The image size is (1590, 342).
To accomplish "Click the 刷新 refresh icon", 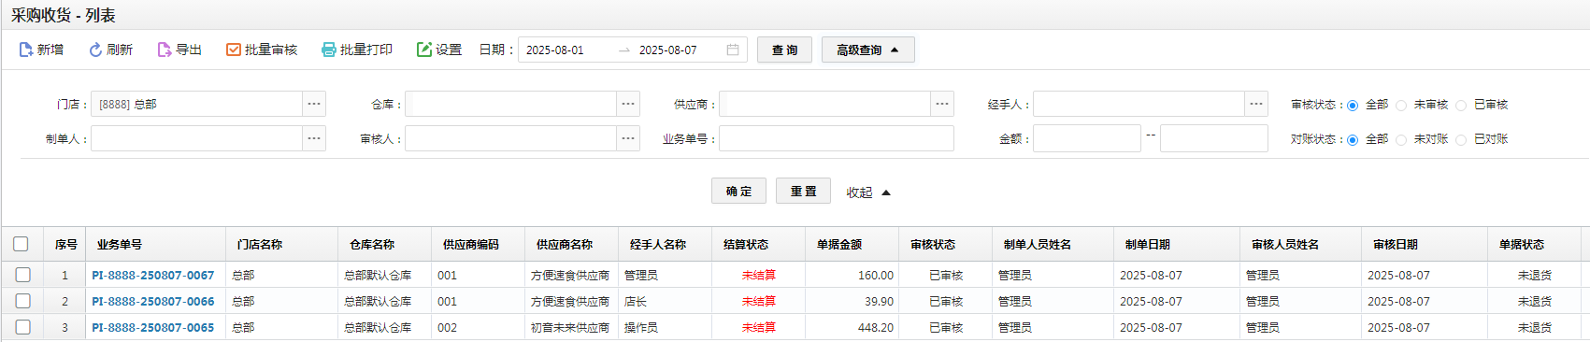I will (x=95, y=50).
